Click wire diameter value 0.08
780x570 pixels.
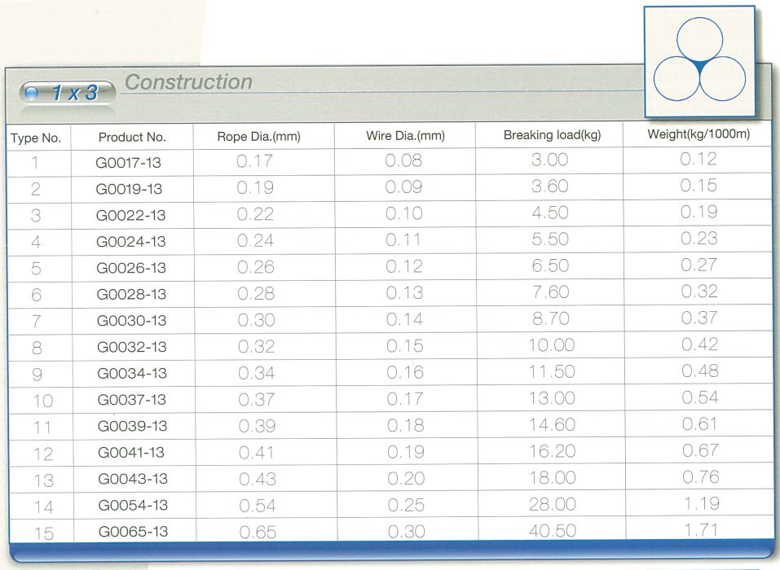tap(403, 160)
